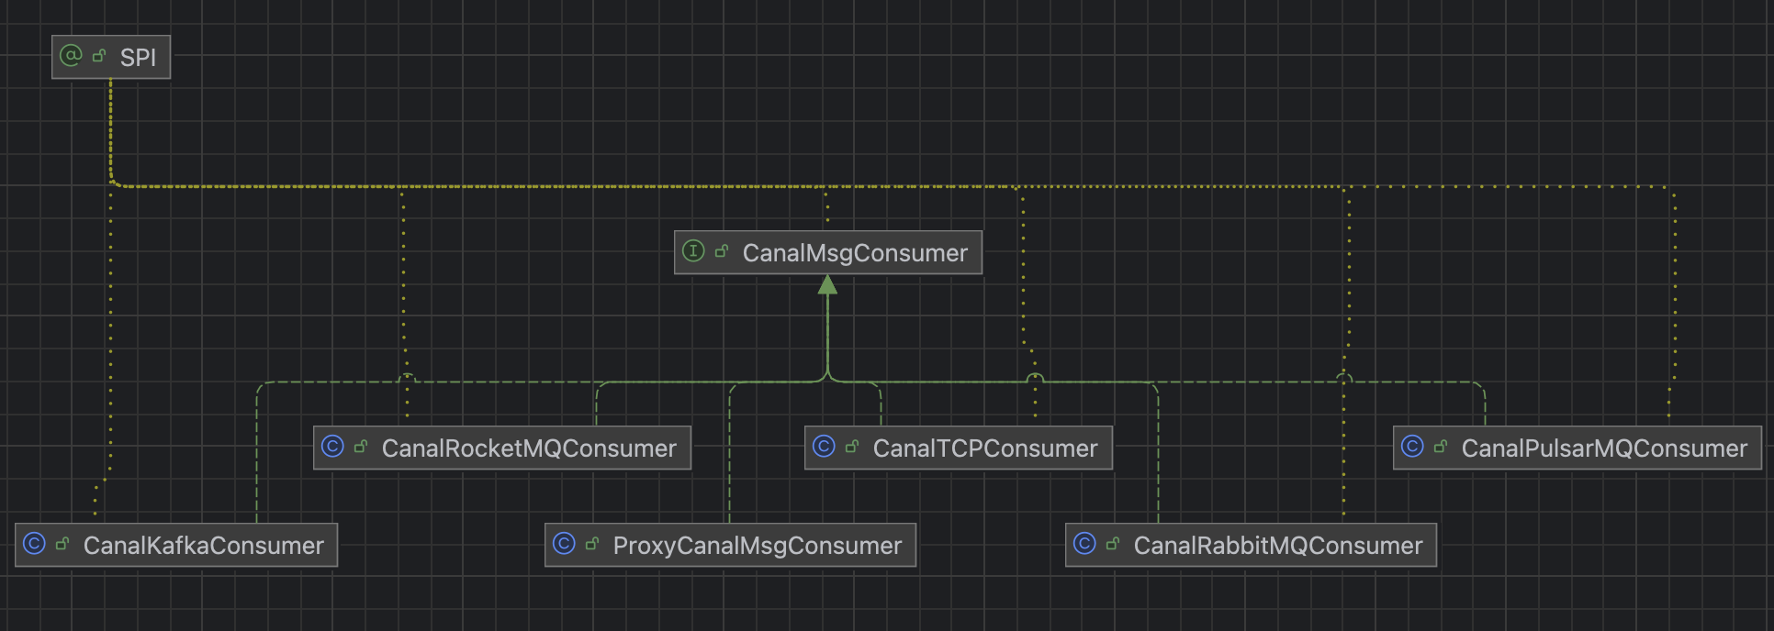Click the public visibility lock icon on SPI
Image resolution: width=1774 pixels, height=631 pixels.
click(x=99, y=56)
